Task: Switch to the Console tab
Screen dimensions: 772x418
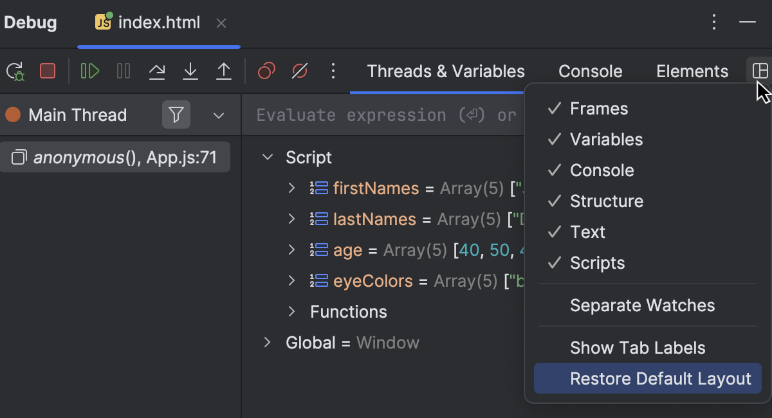Action: [590, 71]
